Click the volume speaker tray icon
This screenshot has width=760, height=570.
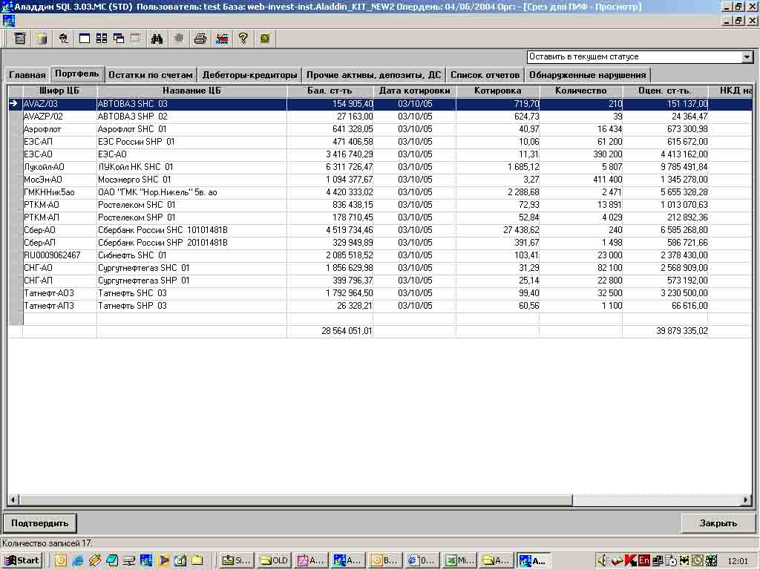tap(601, 561)
